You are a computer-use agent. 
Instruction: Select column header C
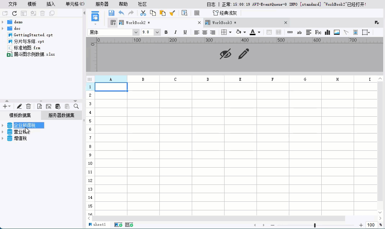click(x=175, y=79)
